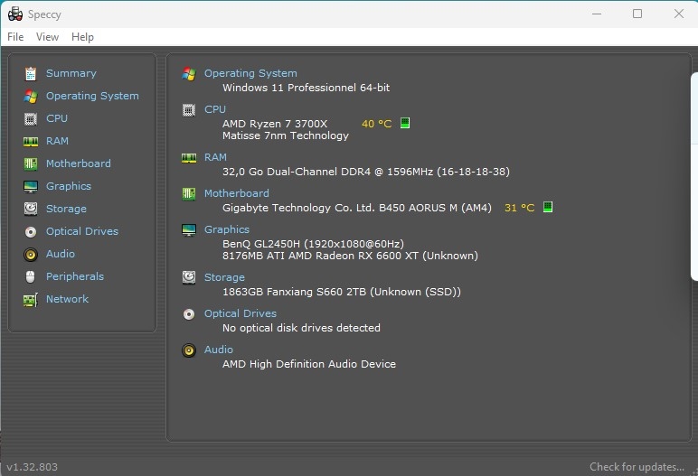Click the Operating System Windows flag sidebar icon
The width and height of the screenshot is (698, 476).
click(30, 96)
